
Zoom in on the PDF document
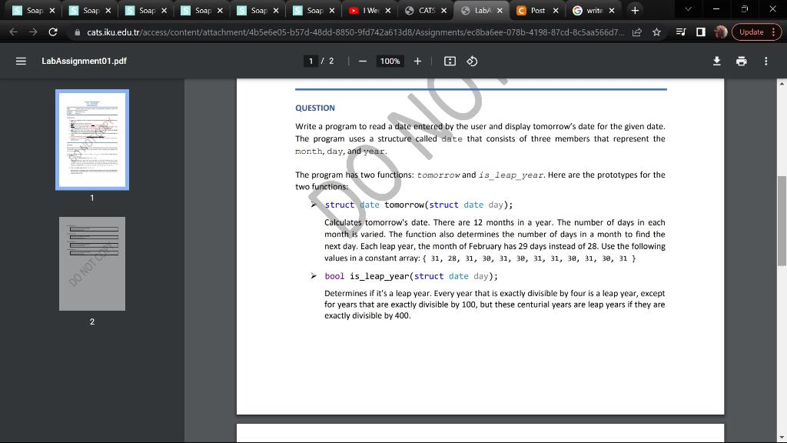[417, 60]
